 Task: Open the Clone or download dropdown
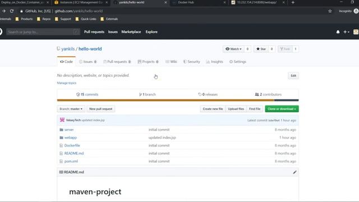pyautogui.click(x=282, y=109)
